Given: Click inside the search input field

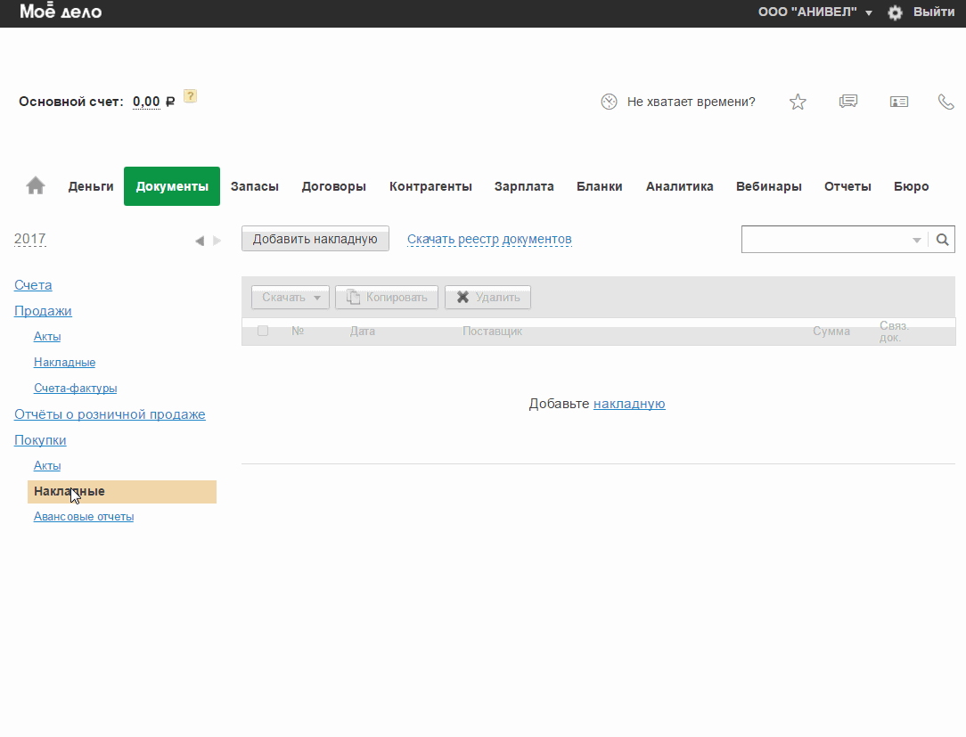Looking at the screenshot, I should [826, 240].
